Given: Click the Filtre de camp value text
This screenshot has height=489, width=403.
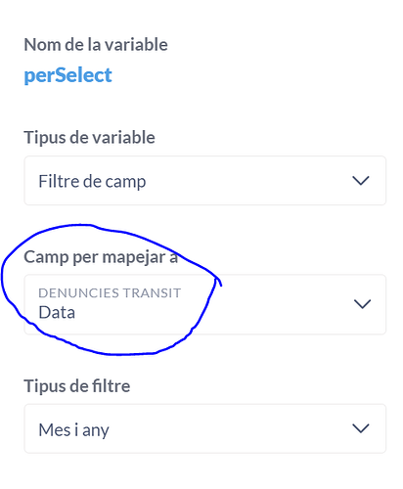Looking at the screenshot, I should pyautogui.click(x=92, y=182).
